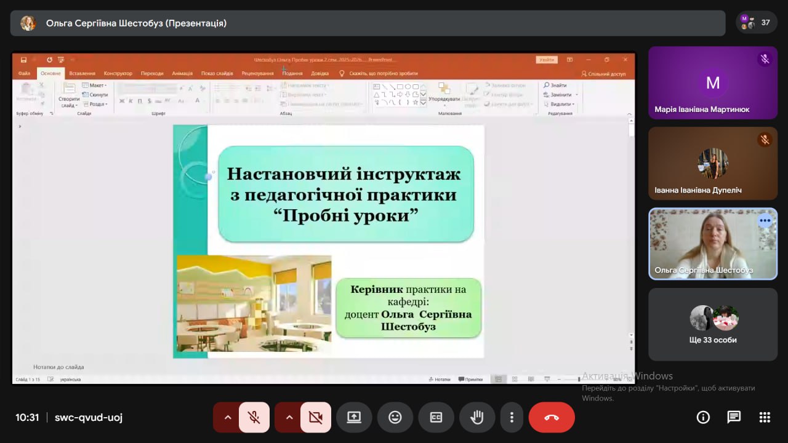
Task: Unmute the microphone
Action: pyautogui.click(x=254, y=417)
